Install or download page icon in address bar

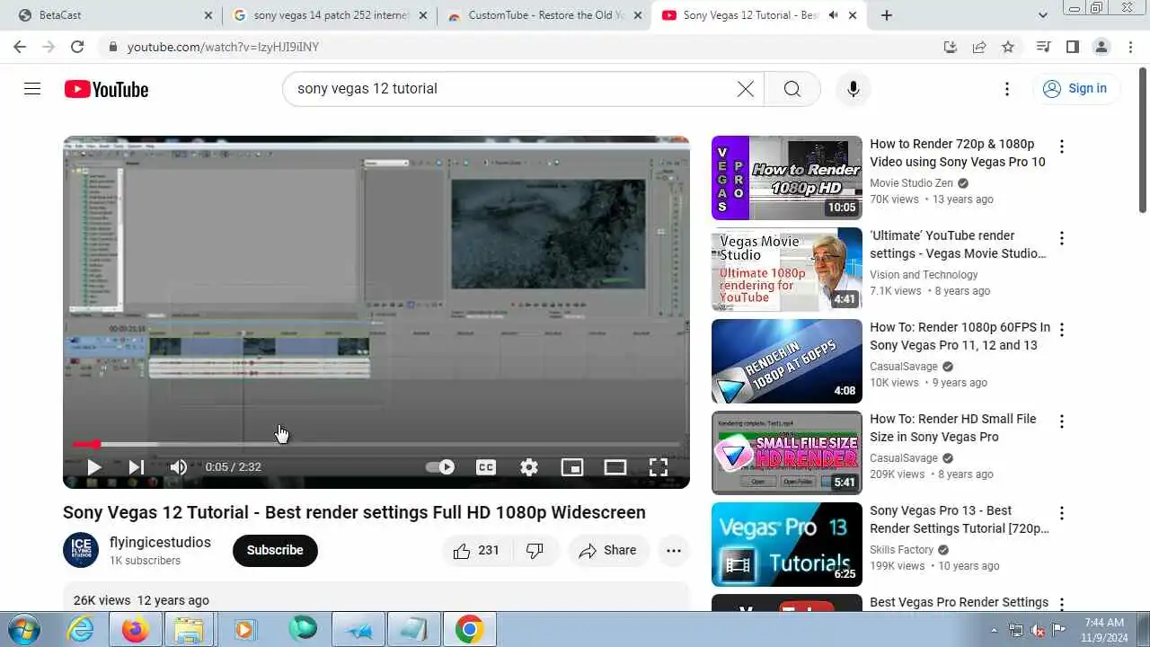[x=951, y=47]
